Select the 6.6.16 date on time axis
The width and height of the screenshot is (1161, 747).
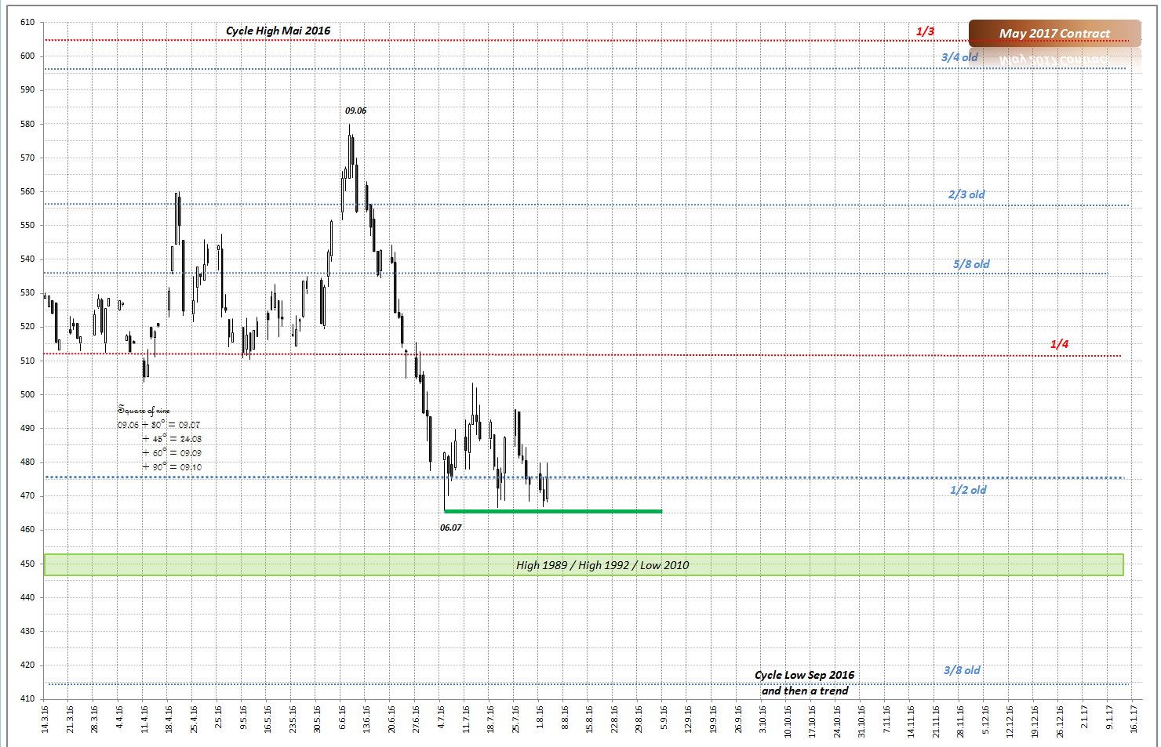341,720
